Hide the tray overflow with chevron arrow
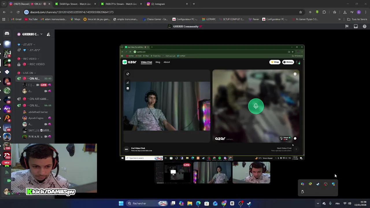370x208 pixels. (x=318, y=203)
